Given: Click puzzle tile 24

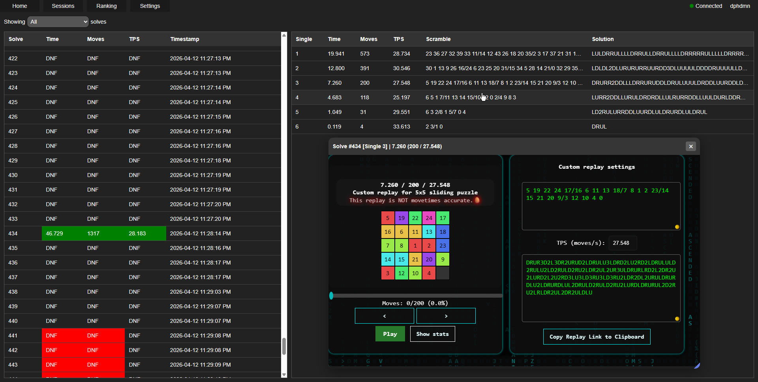Looking at the screenshot, I should pyautogui.click(x=429, y=218).
